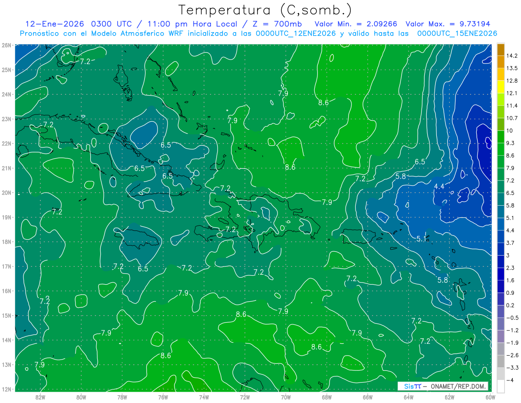This screenshot has width=521, height=403.
Task: Click the '66W' longitude label
Action: click(x=368, y=396)
